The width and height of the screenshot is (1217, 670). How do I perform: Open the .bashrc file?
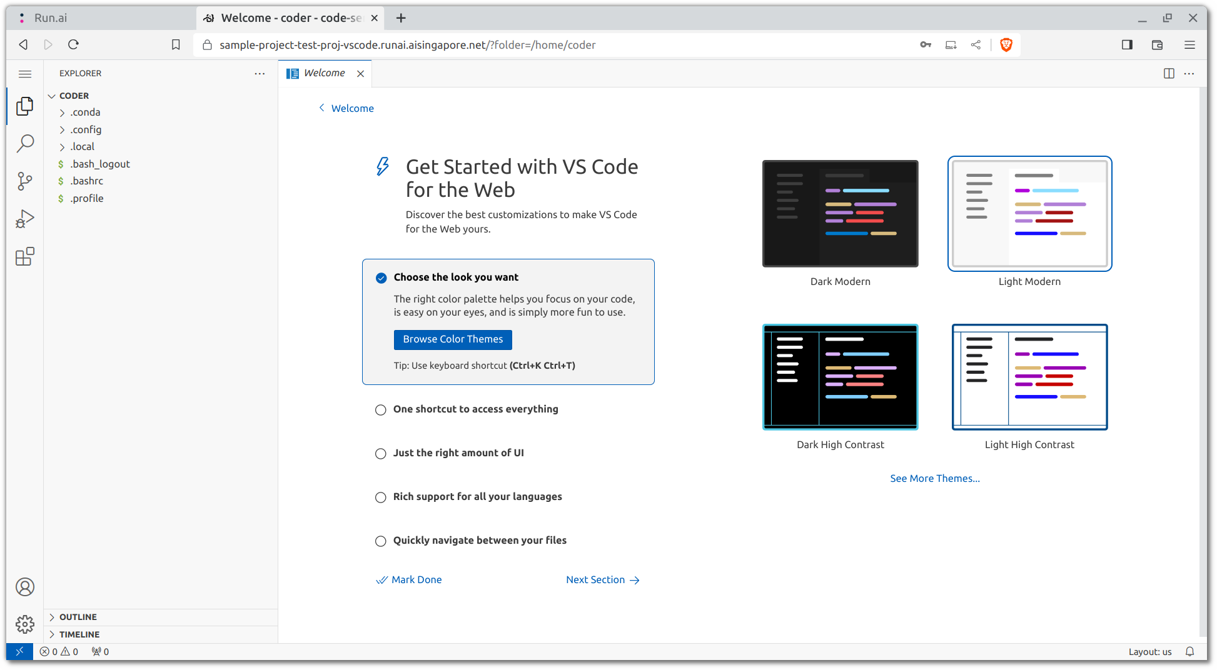pos(161,181)
